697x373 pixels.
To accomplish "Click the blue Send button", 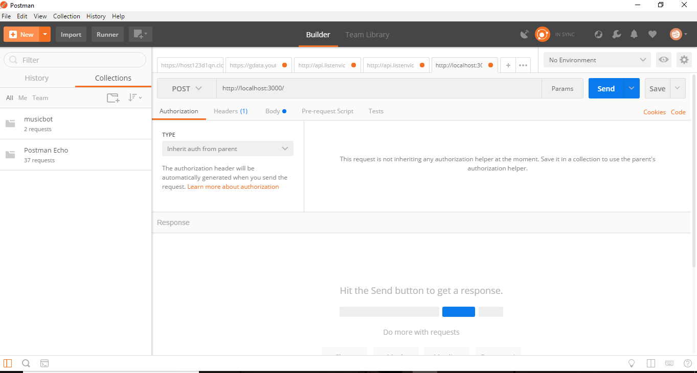I will tap(606, 88).
